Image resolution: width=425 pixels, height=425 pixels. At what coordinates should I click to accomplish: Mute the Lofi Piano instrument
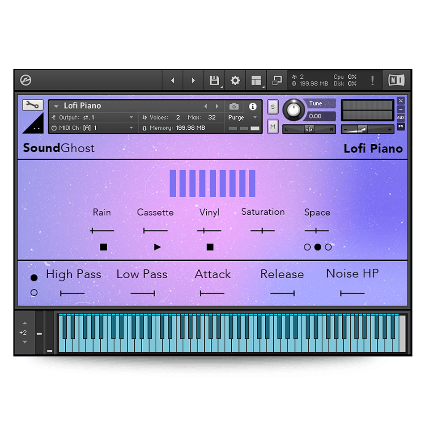pyautogui.click(x=273, y=127)
